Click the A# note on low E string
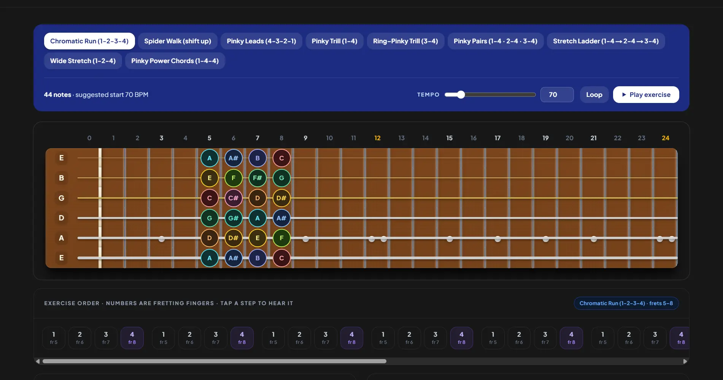The height and width of the screenshot is (380, 723). click(x=234, y=258)
